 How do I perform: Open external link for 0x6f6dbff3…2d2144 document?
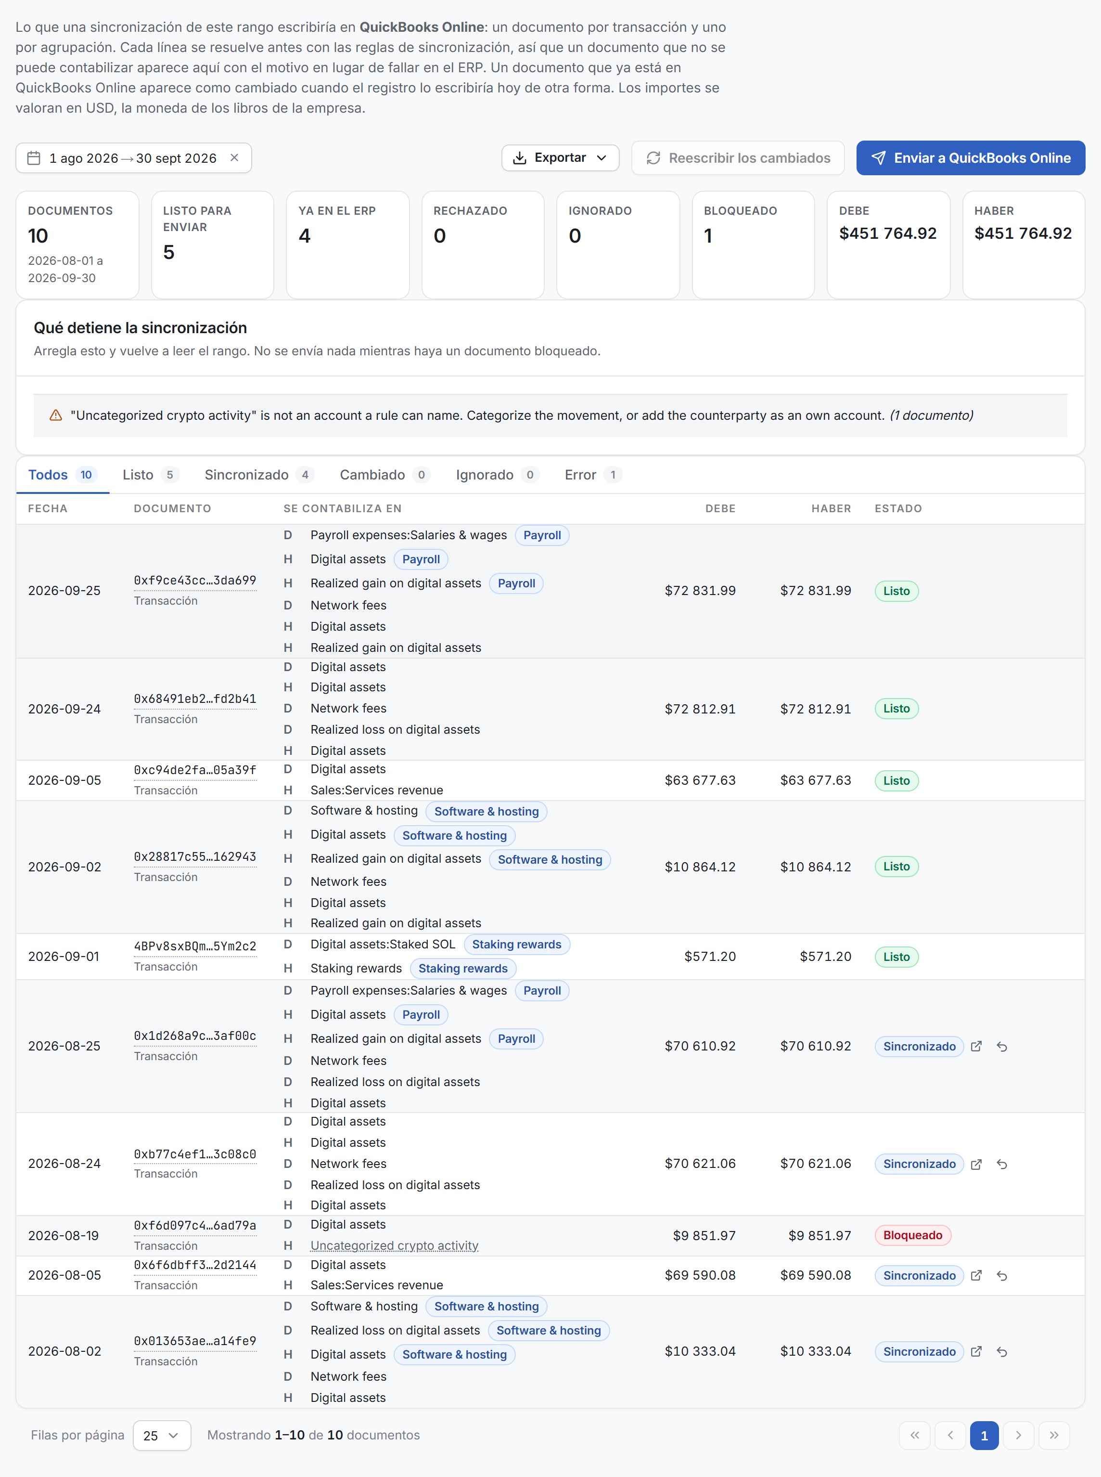[976, 1276]
